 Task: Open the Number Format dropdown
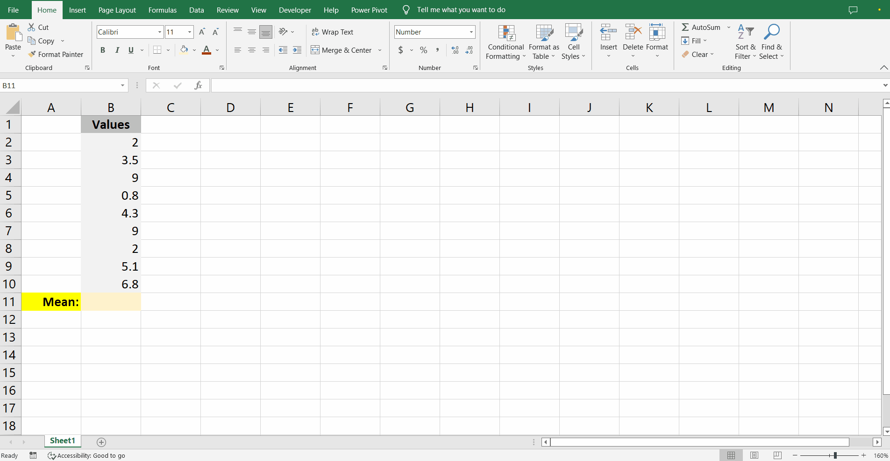[470, 32]
